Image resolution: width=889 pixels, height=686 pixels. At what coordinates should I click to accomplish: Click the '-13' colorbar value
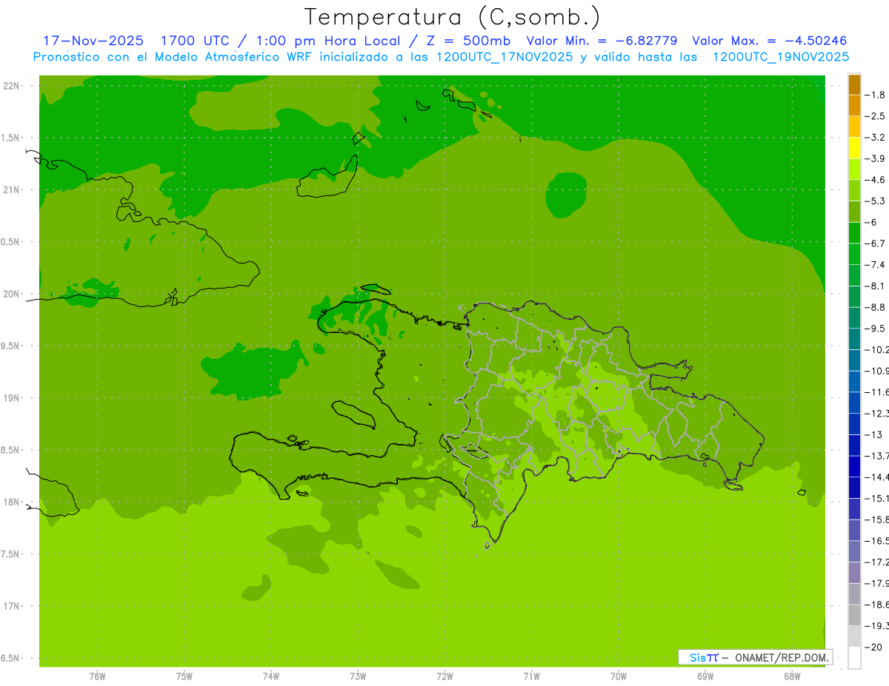tap(872, 434)
